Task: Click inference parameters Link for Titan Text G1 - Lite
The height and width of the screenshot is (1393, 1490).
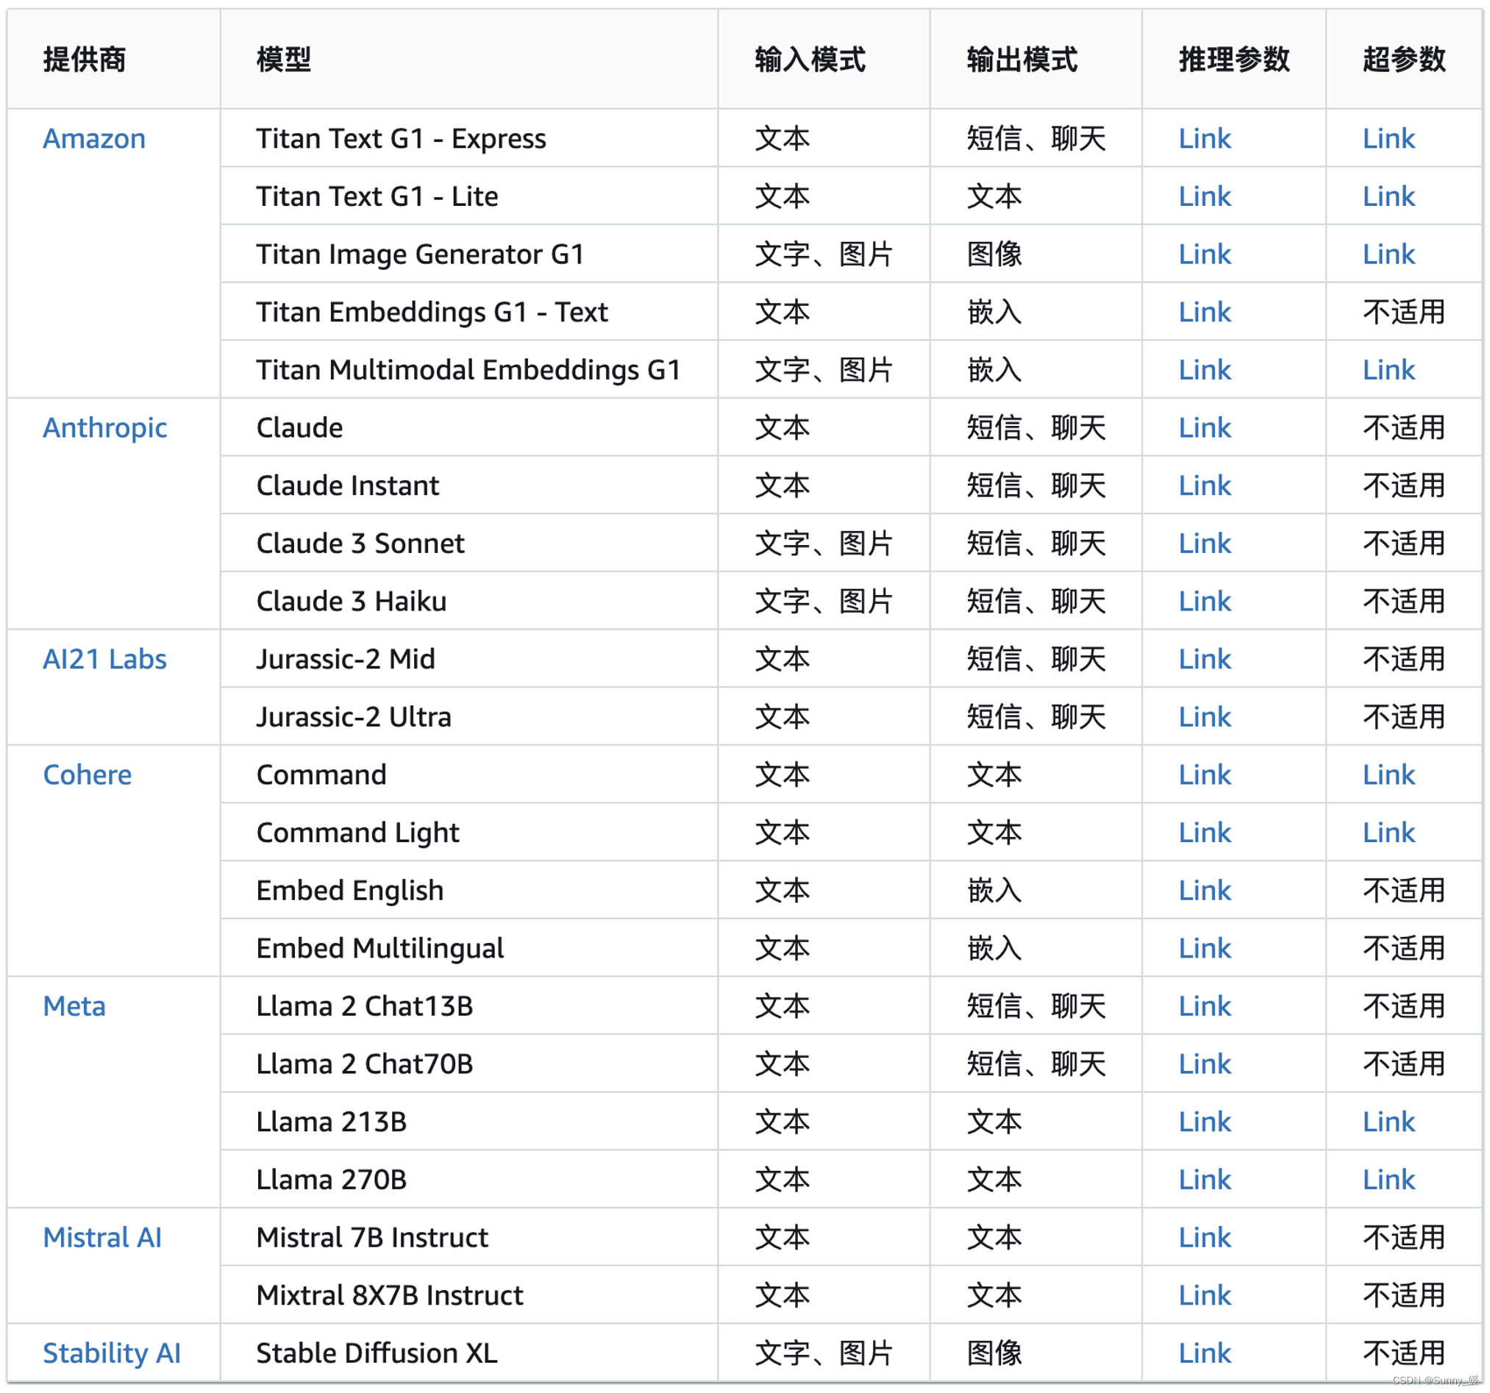Action: point(1205,196)
